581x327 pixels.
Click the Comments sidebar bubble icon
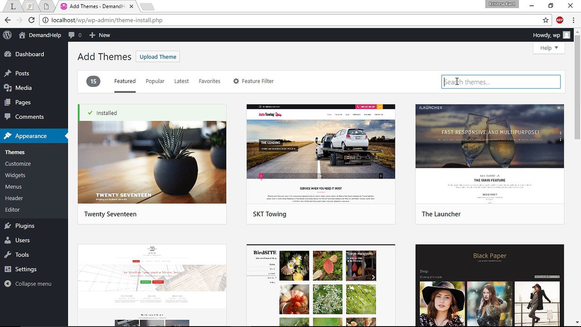(x=8, y=117)
